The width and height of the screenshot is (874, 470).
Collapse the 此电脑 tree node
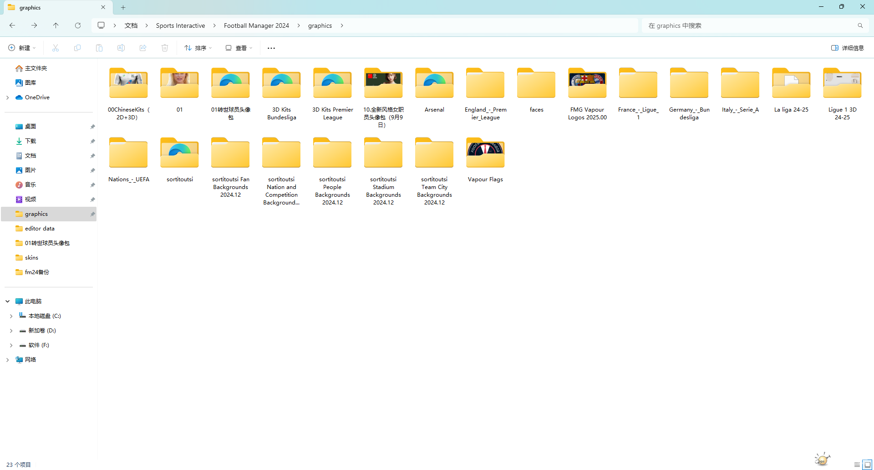point(7,301)
